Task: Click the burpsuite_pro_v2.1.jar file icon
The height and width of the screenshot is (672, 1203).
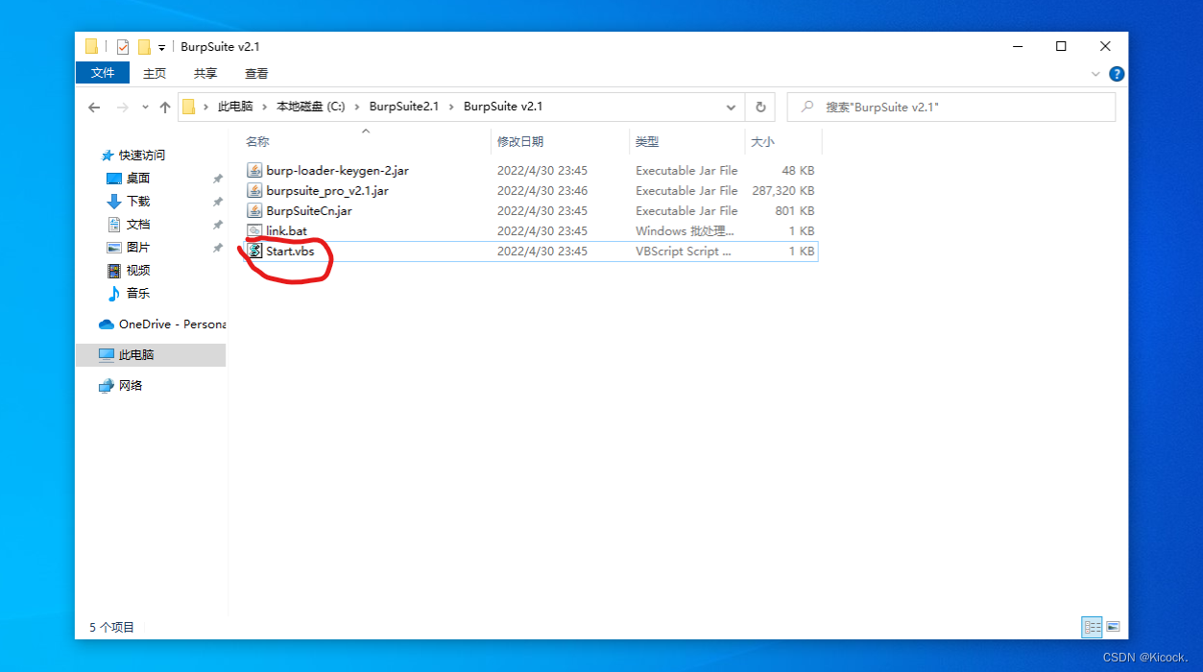Action: click(x=254, y=190)
